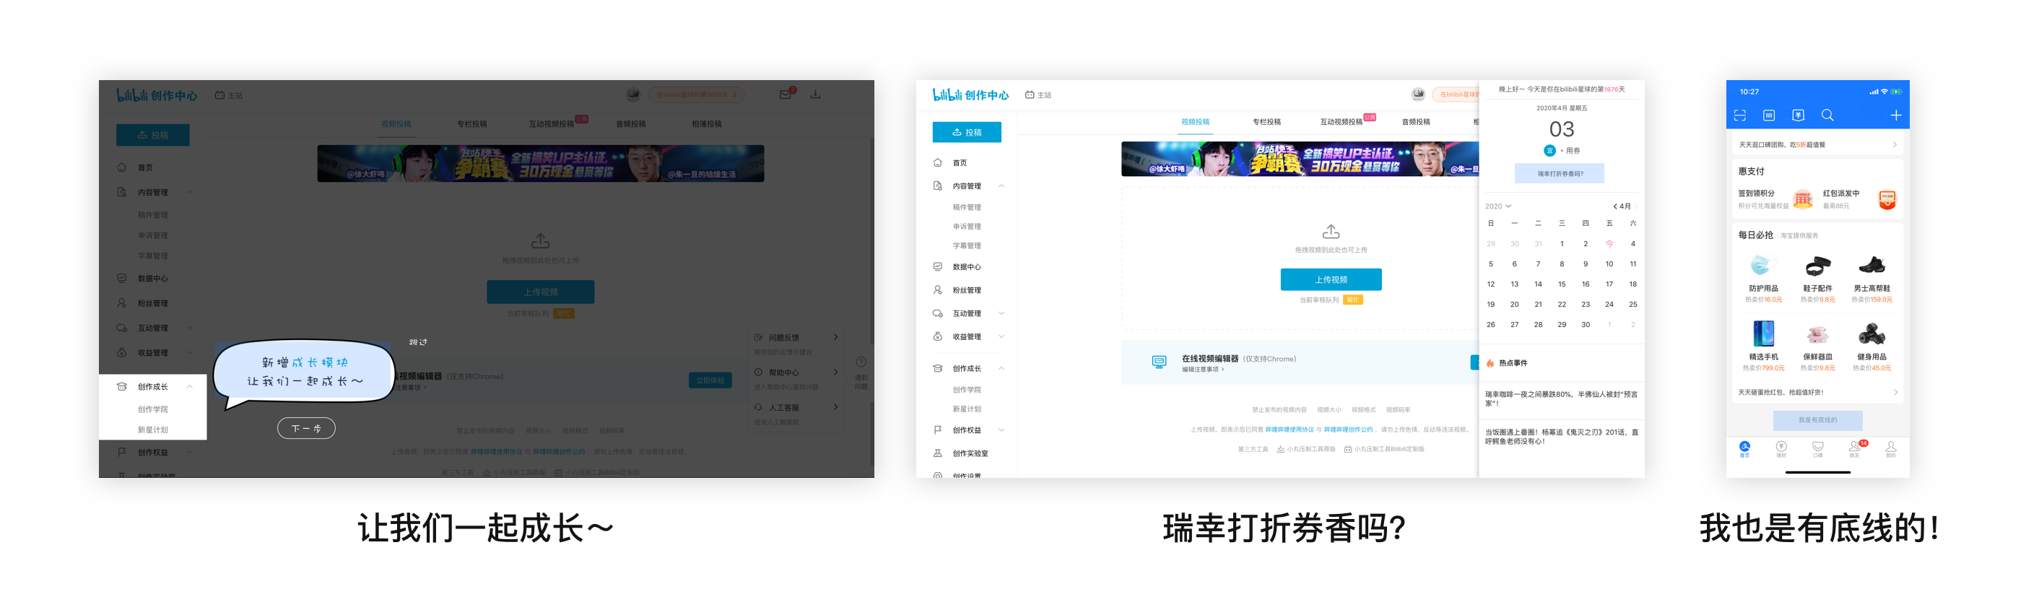
Task: Select 申诉管理 in middle sidebar
Action: 967,227
